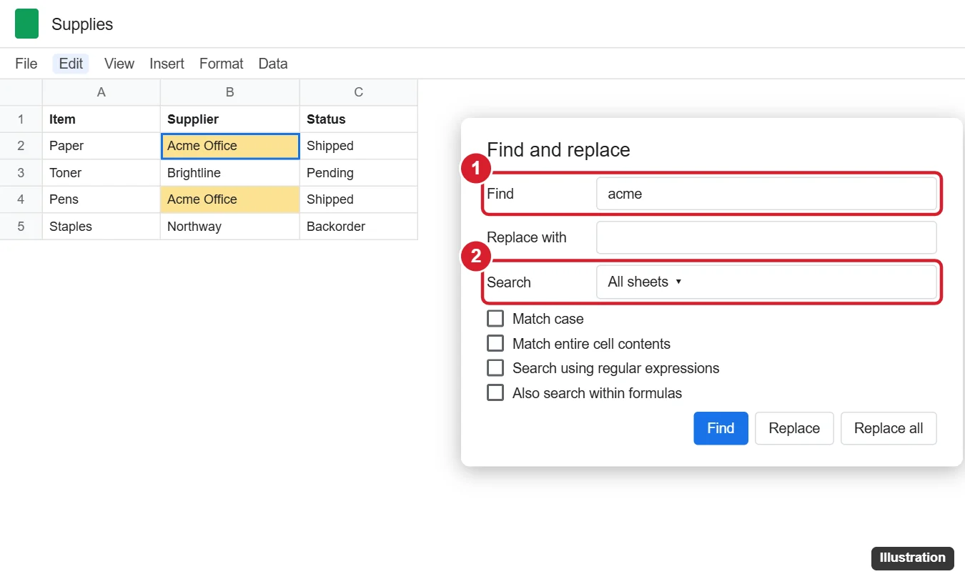This screenshot has width=965, height=579.
Task: Select row 3 header
Action: coord(21,173)
